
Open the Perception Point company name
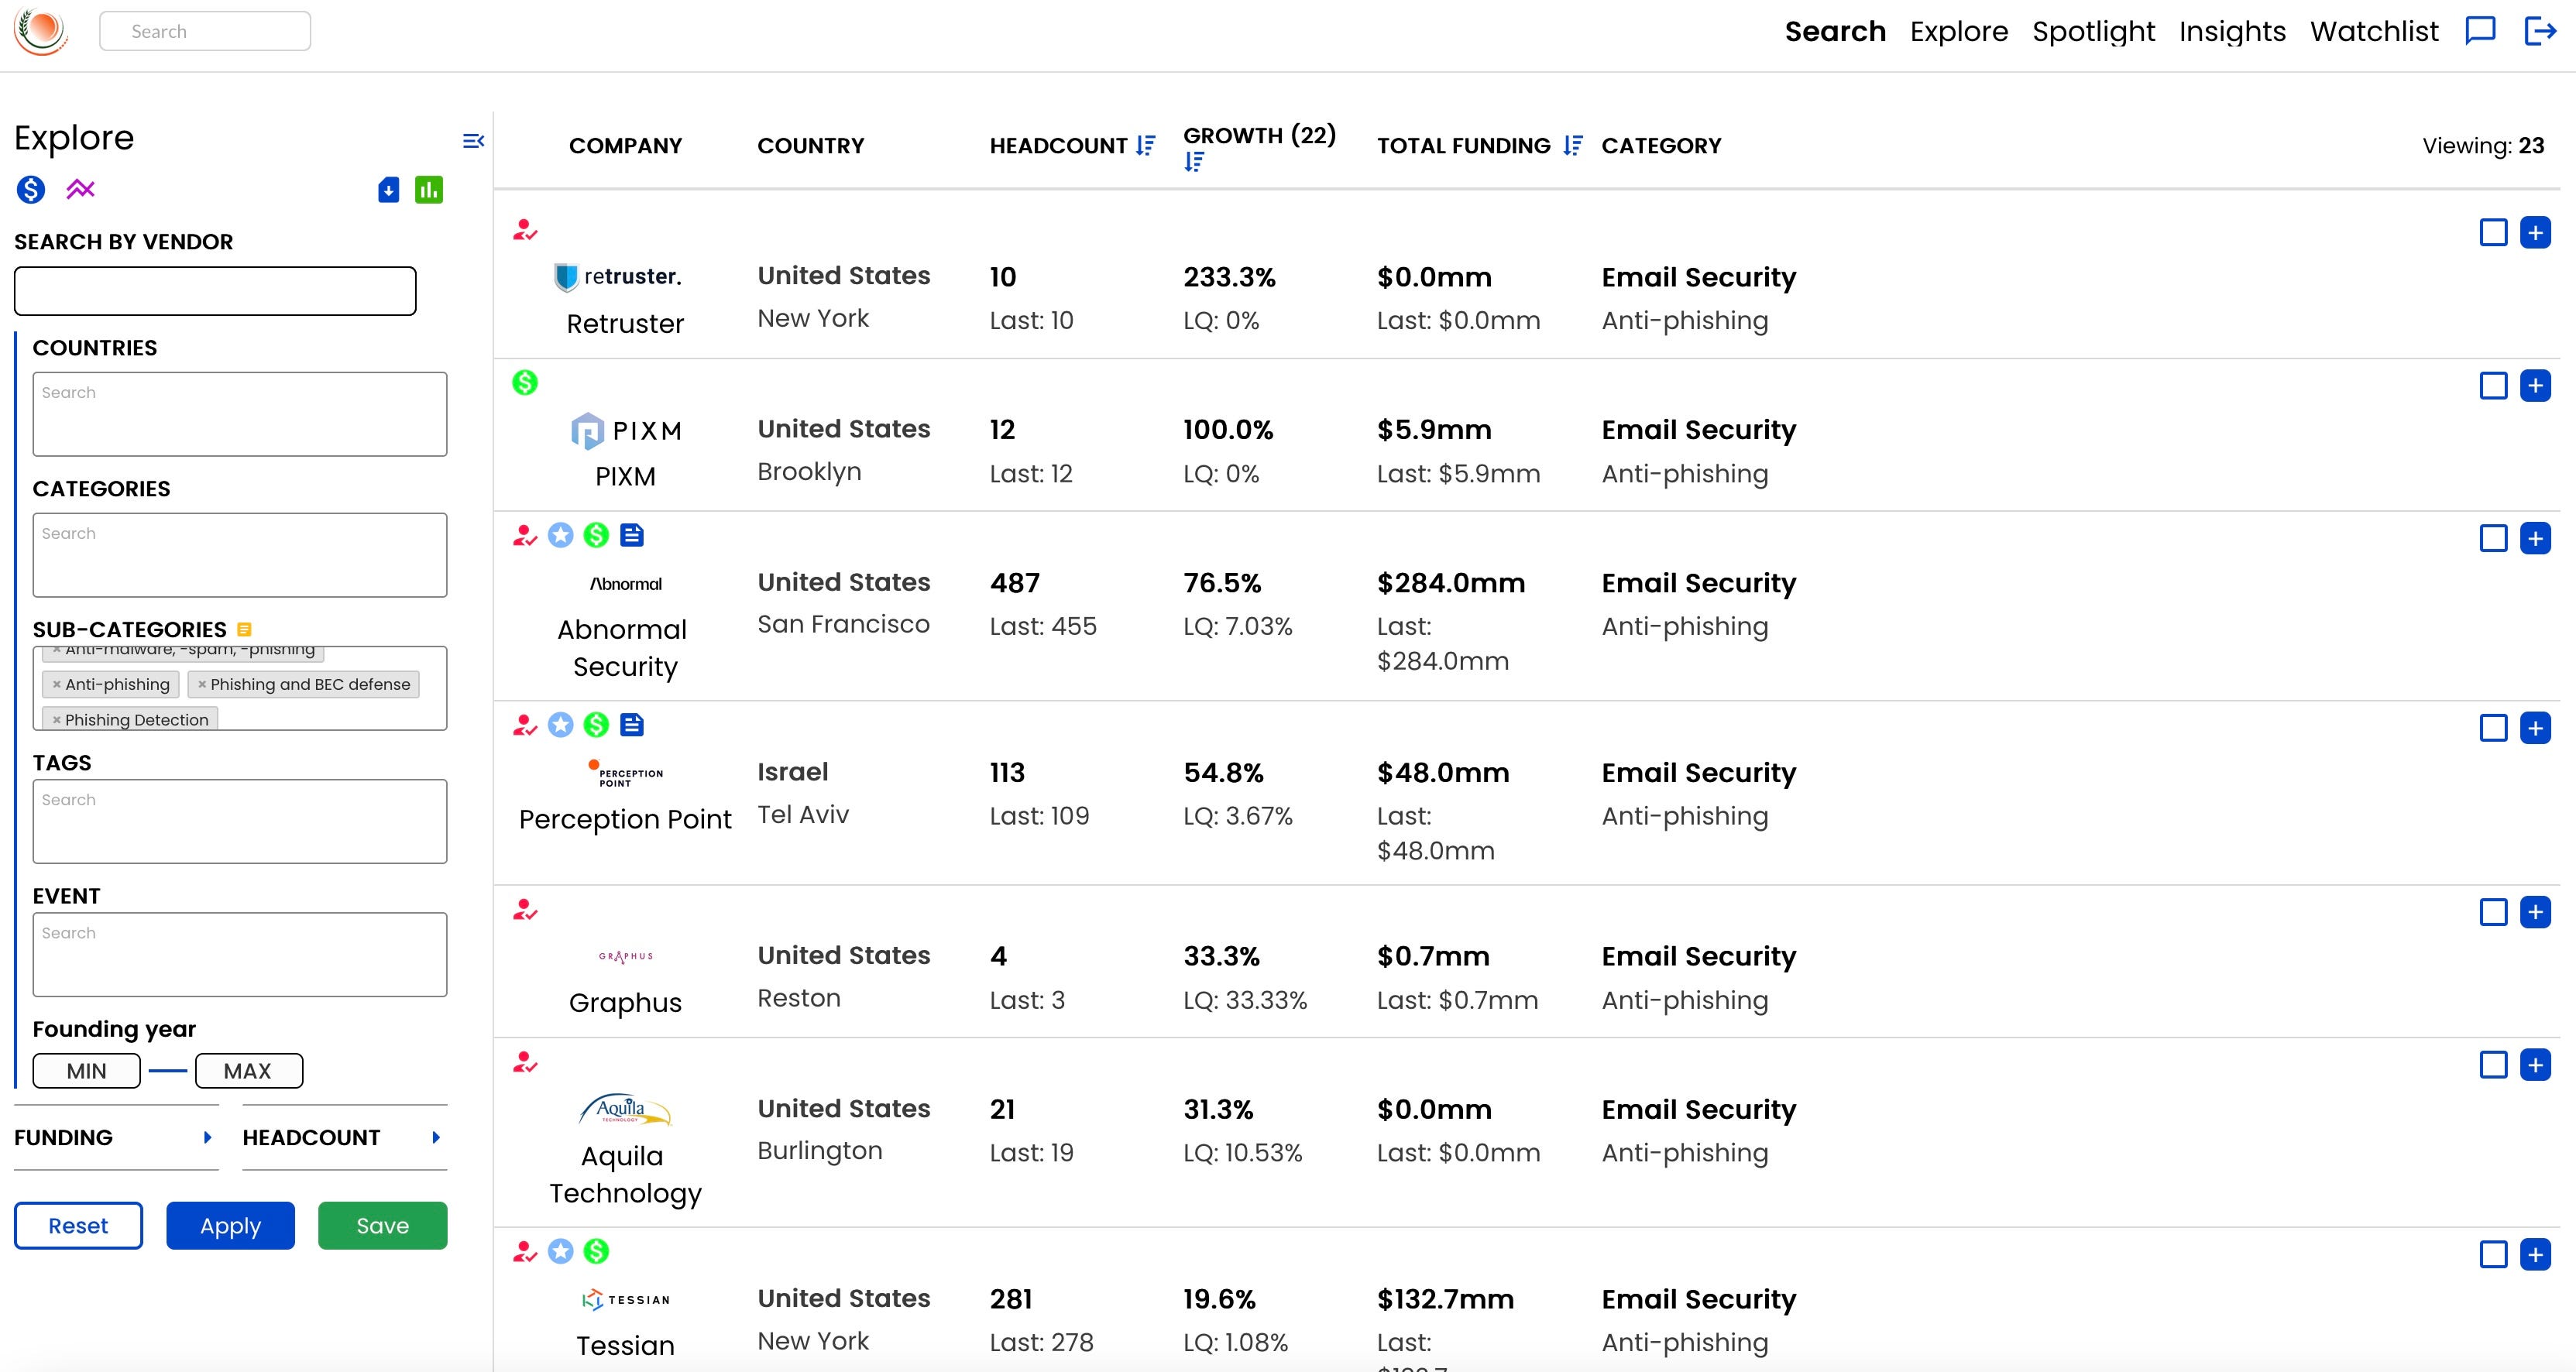point(625,819)
